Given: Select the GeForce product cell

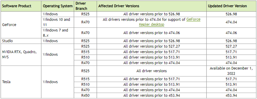Looking at the screenshot, I should pos(21,25).
